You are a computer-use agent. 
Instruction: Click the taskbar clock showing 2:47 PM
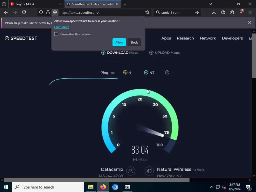[234, 187]
